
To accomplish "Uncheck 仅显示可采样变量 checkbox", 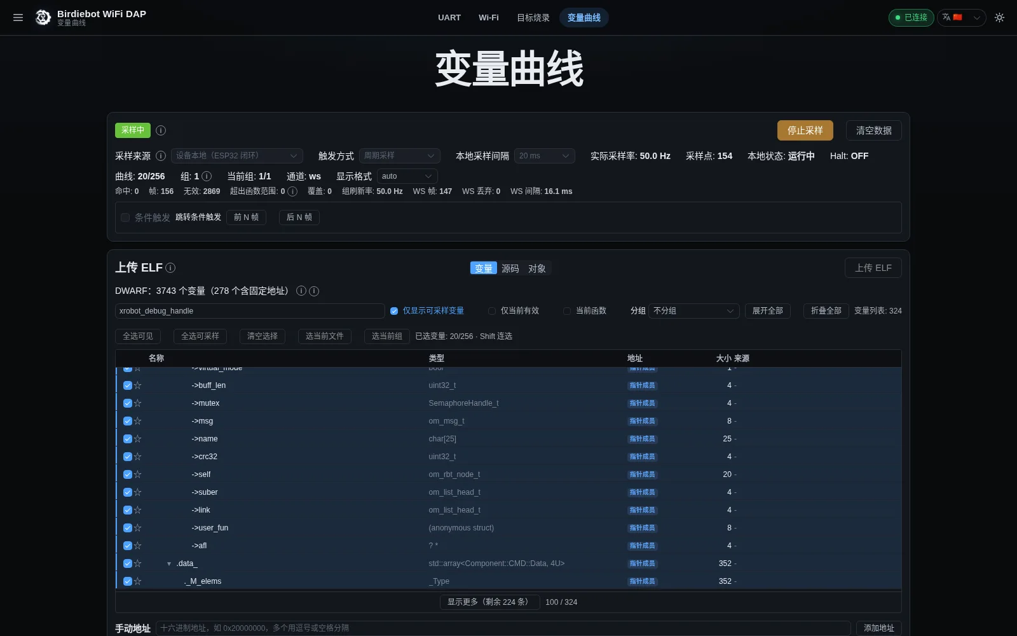I will pyautogui.click(x=394, y=311).
